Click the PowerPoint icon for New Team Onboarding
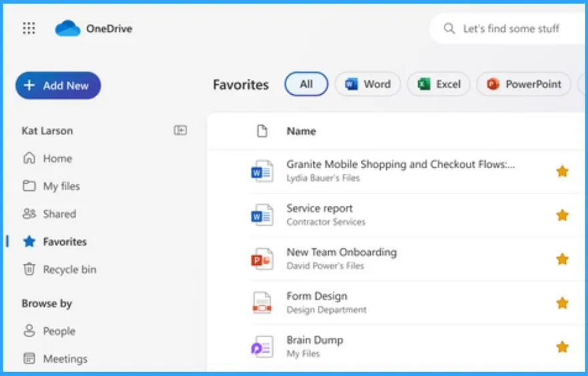The image size is (588, 376). click(x=262, y=258)
